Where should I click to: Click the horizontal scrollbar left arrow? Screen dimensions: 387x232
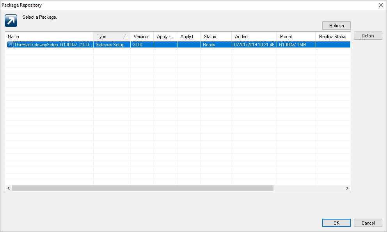(x=9, y=188)
